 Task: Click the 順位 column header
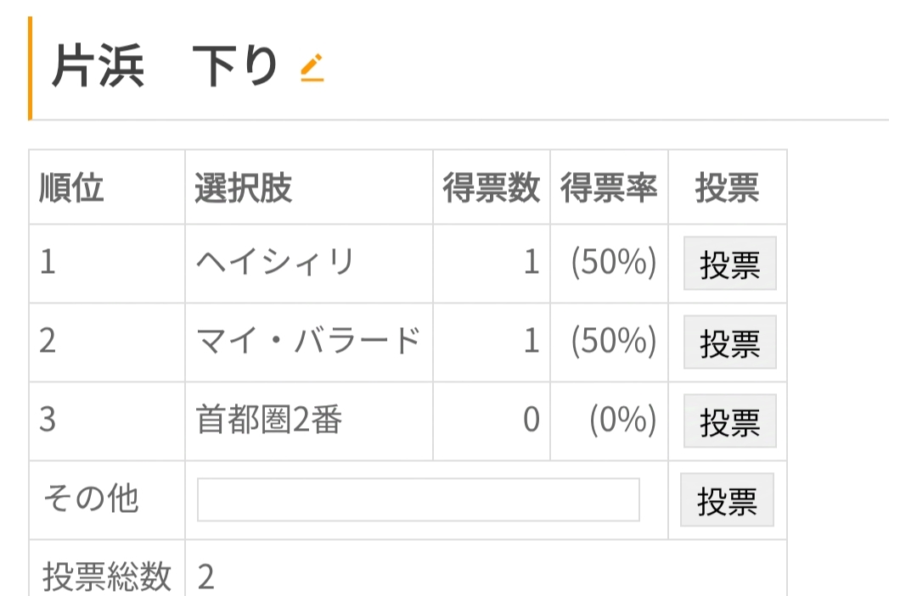[x=71, y=188]
